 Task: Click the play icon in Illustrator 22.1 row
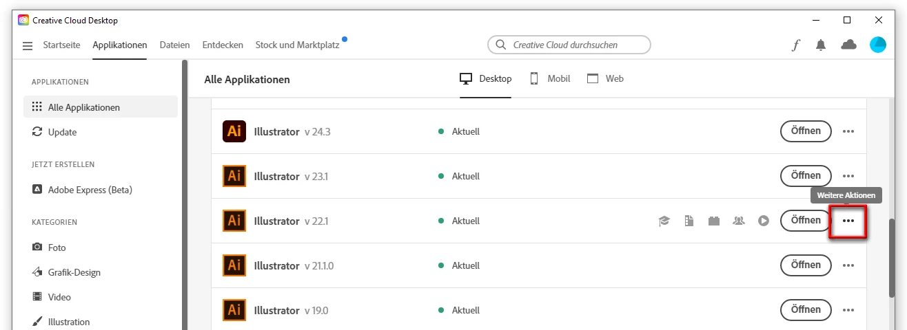tap(764, 221)
